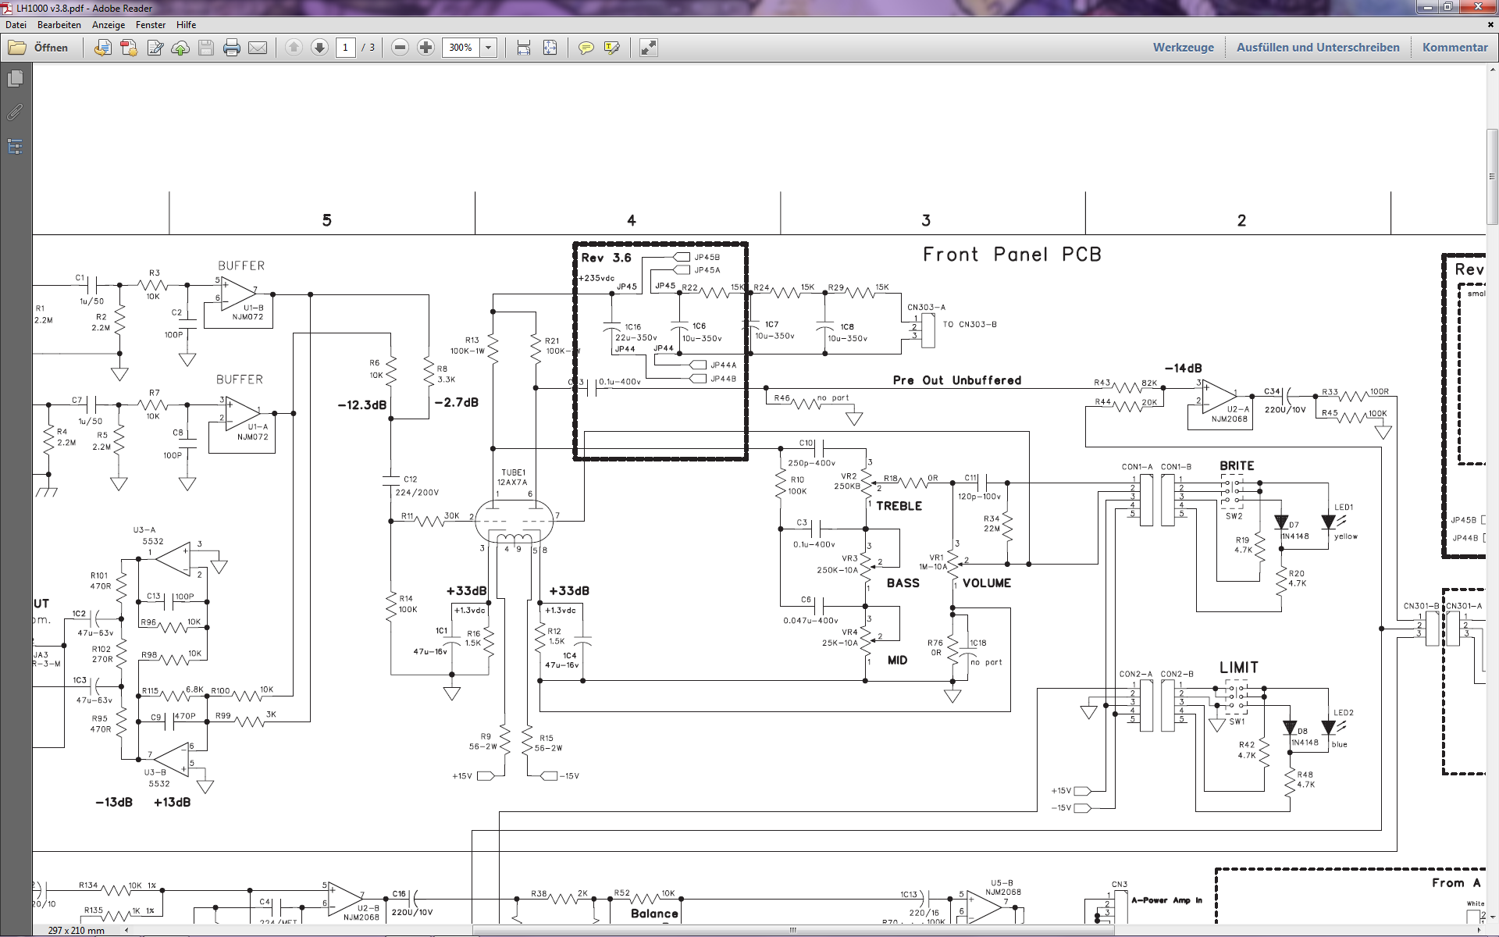Image resolution: width=1499 pixels, height=937 pixels.
Task: Click the Balance label
Action: [x=654, y=914]
